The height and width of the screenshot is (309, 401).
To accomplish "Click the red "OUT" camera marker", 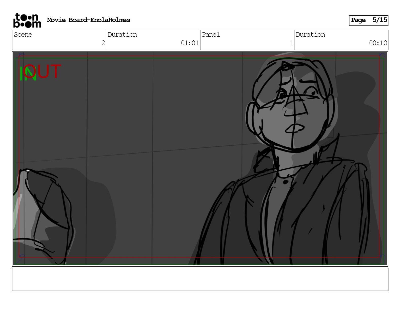I will [43, 72].
